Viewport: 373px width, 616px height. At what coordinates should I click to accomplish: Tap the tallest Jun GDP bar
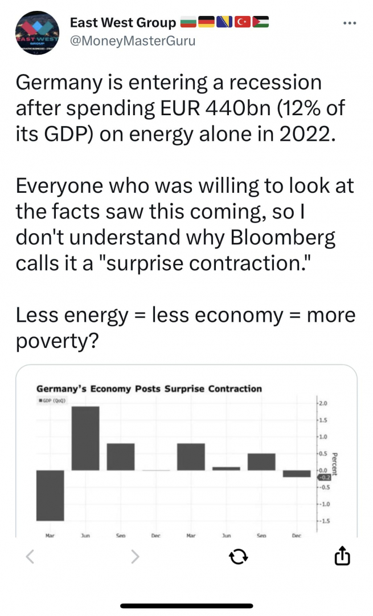click(x=85, y=438)
